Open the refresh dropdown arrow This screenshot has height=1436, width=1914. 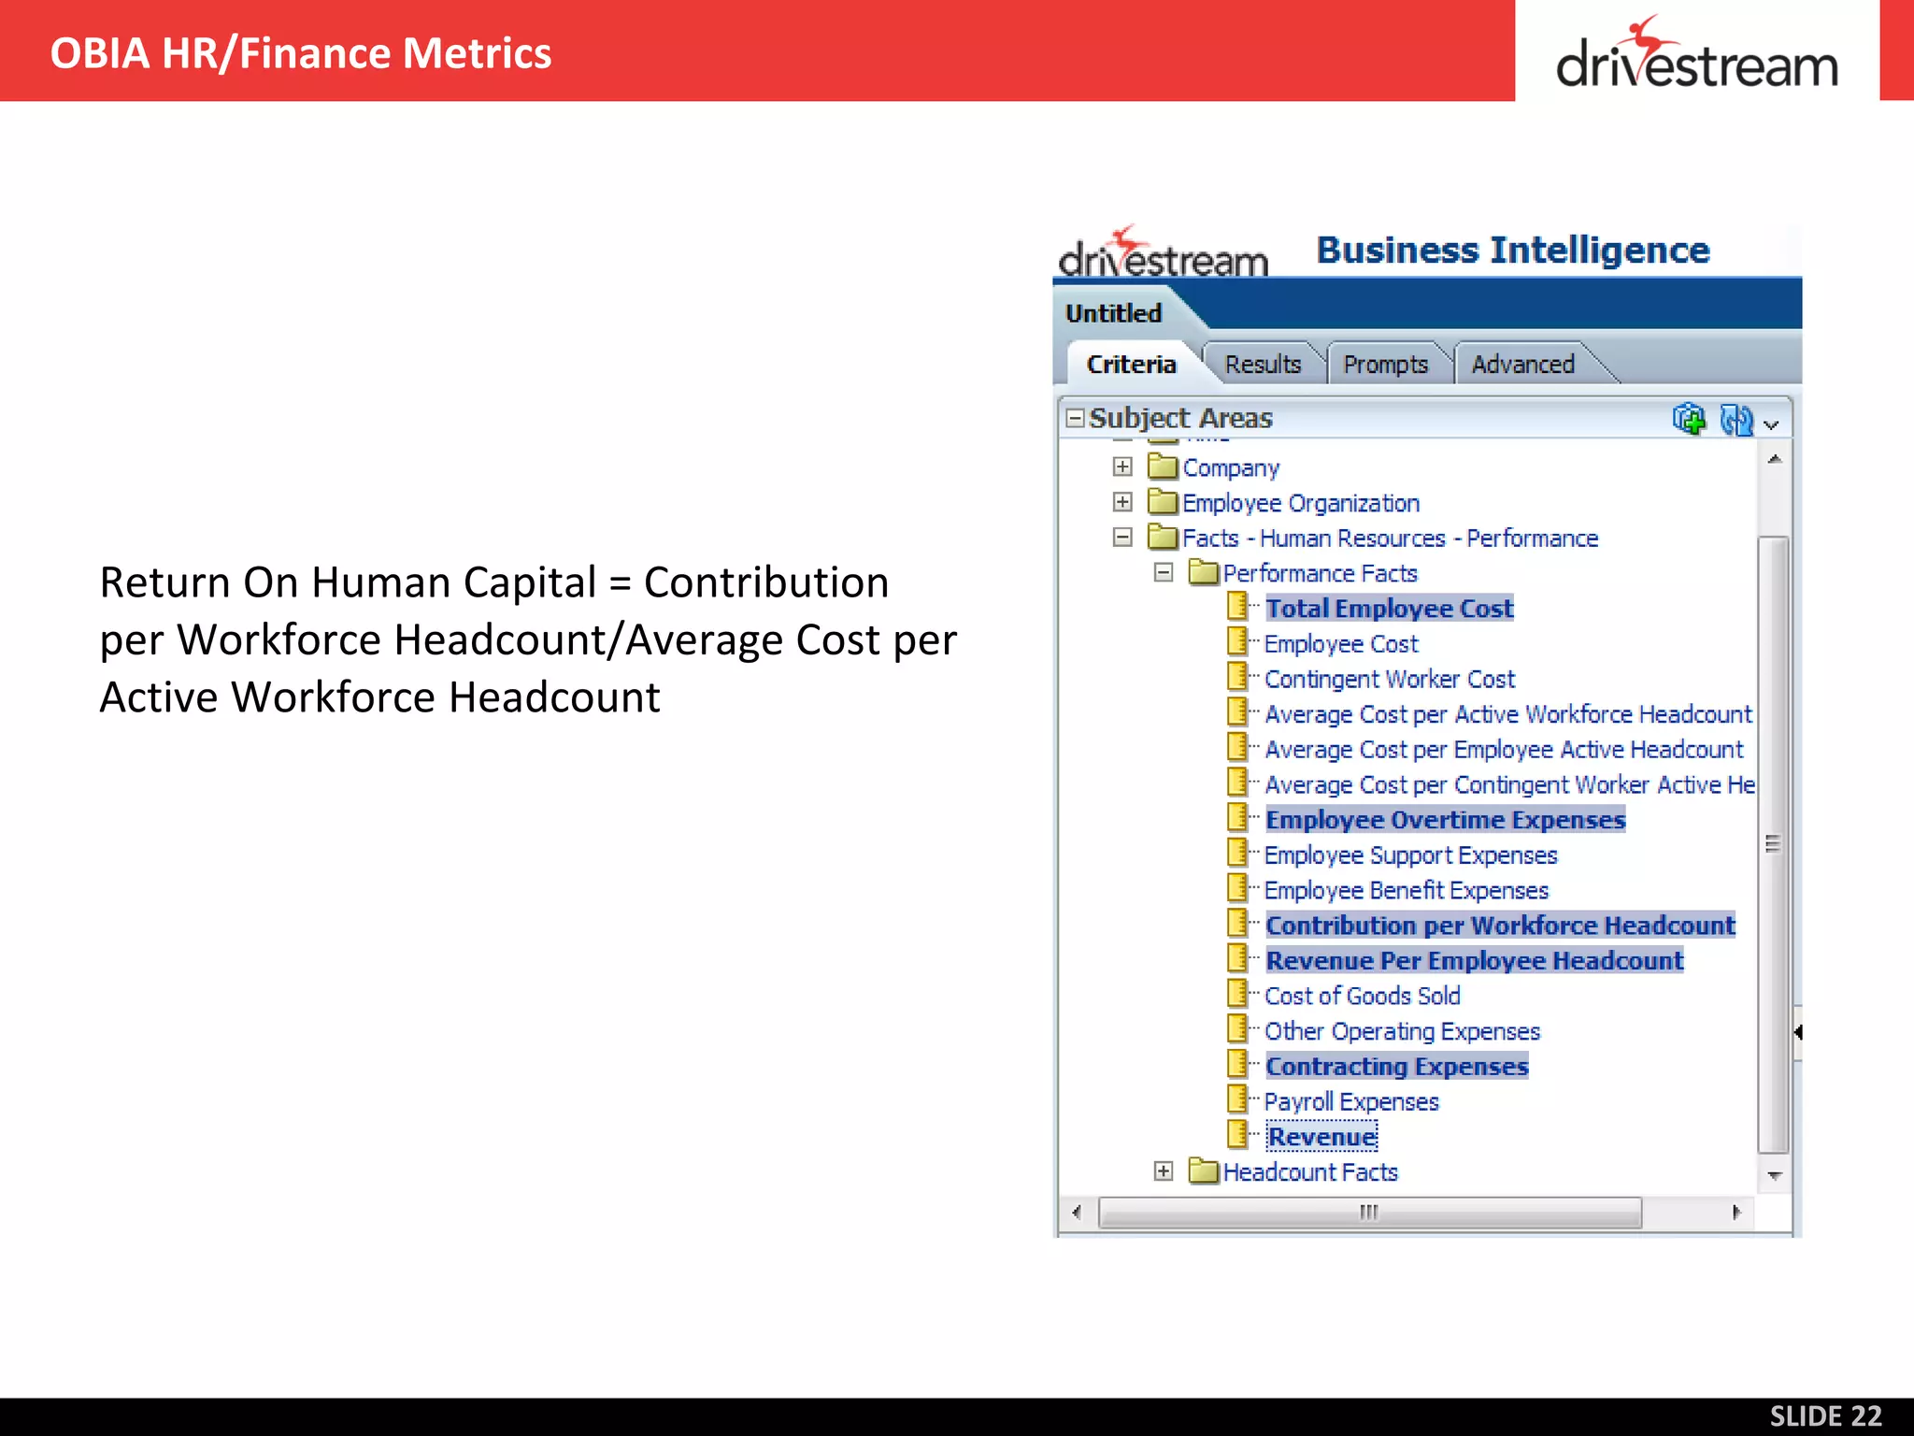click(1771, 424)
